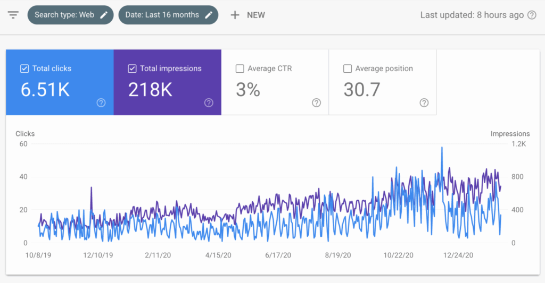This screenshot has height=283, width=545.
Task: Uncheck the Total impressions checkbox
Action: [132, 68]
